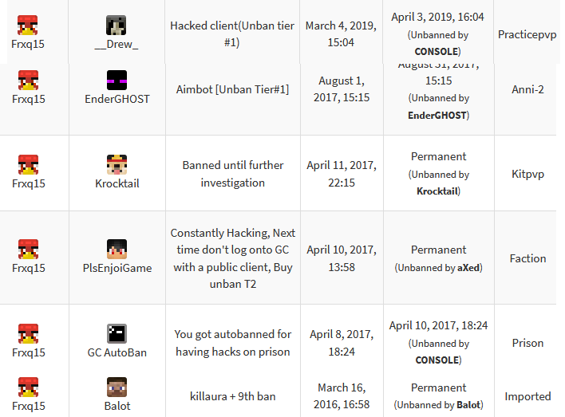Click EnderGHOST's enderman head avatar
Screen dimensions: 565x417
pos(117,80)
